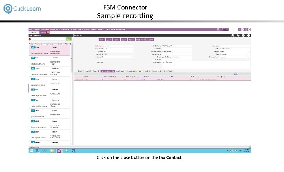284x172 pixels.
Task: Switch to the Attachments tab
Action: click(x=120, y=71)
